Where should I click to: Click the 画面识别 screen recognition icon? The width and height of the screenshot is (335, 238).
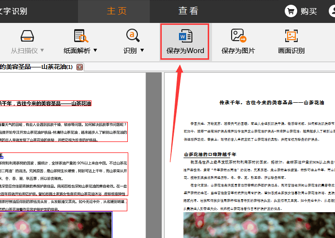(x=291, y=36)
